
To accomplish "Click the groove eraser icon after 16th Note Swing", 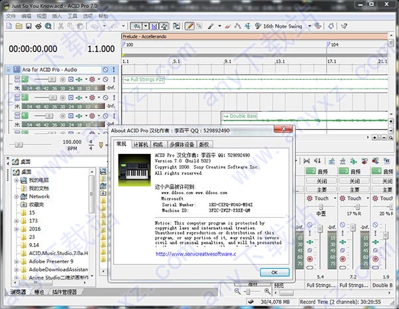I will [318, 26].
